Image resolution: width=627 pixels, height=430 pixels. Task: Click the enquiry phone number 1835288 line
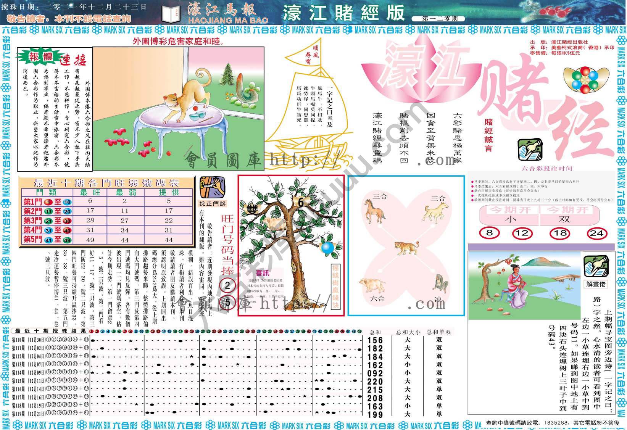(x=553, y=422)
